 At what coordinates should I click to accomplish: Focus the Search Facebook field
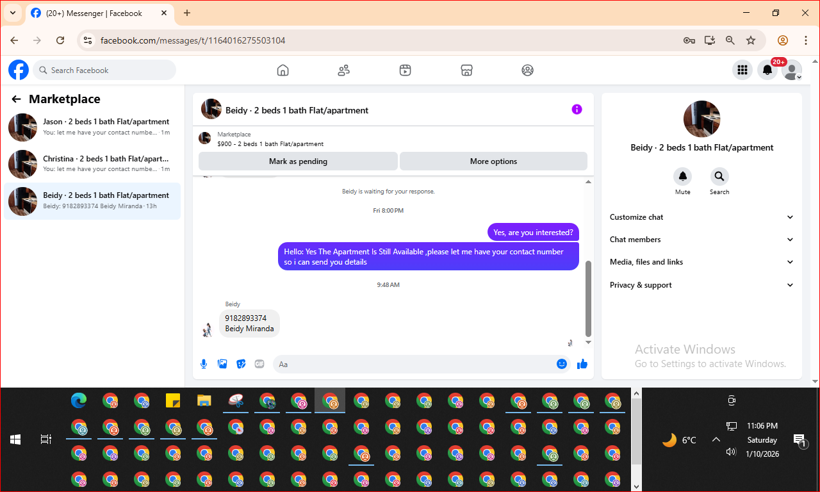(x=104, y=70)
